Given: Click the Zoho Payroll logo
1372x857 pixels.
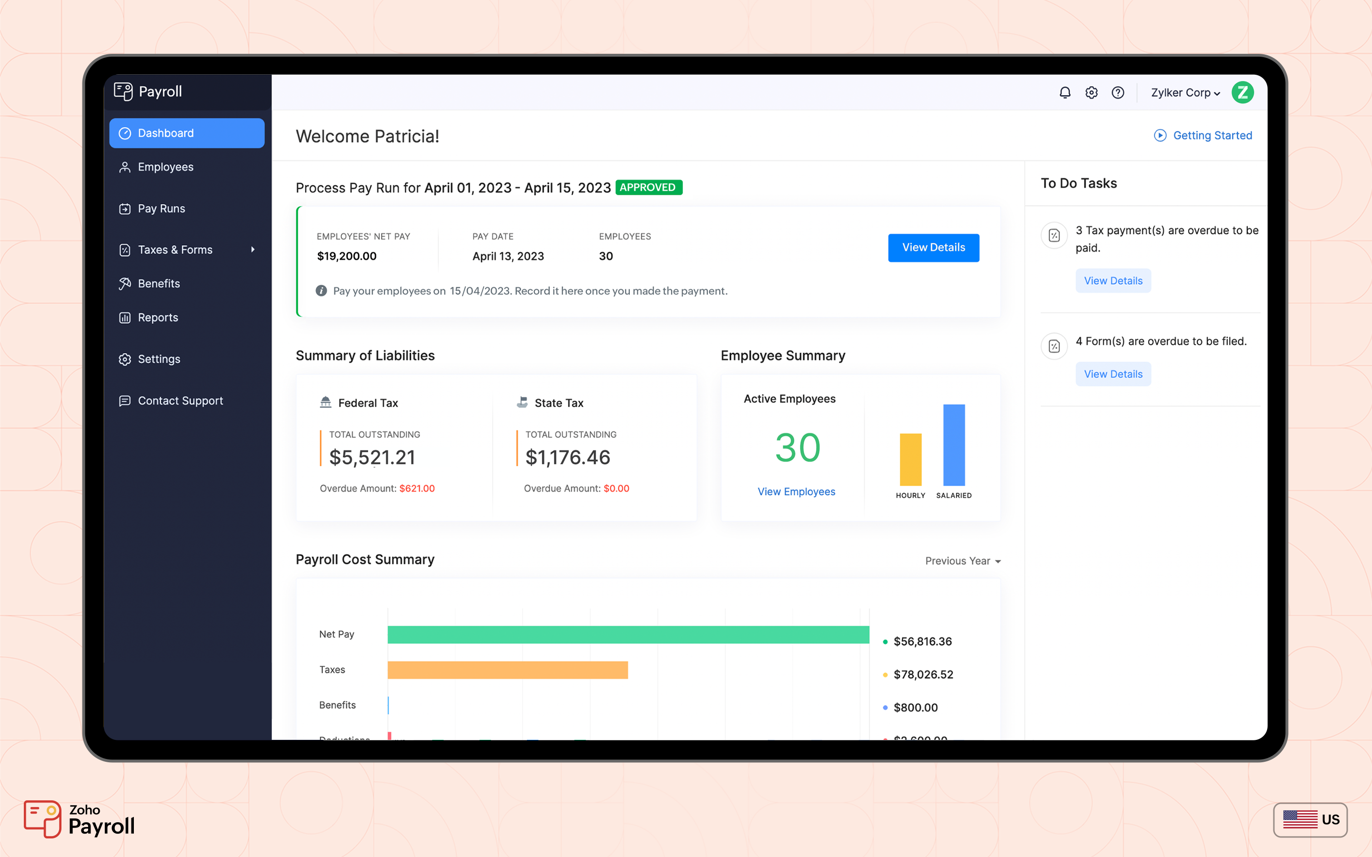Looking at the screenshot, I should tap(79, 819).
